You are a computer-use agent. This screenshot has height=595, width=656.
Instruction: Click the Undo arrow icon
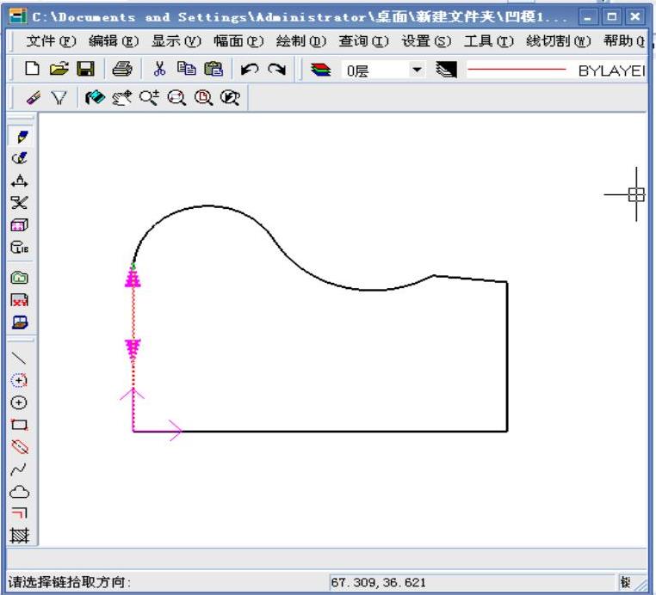(251, 71)
